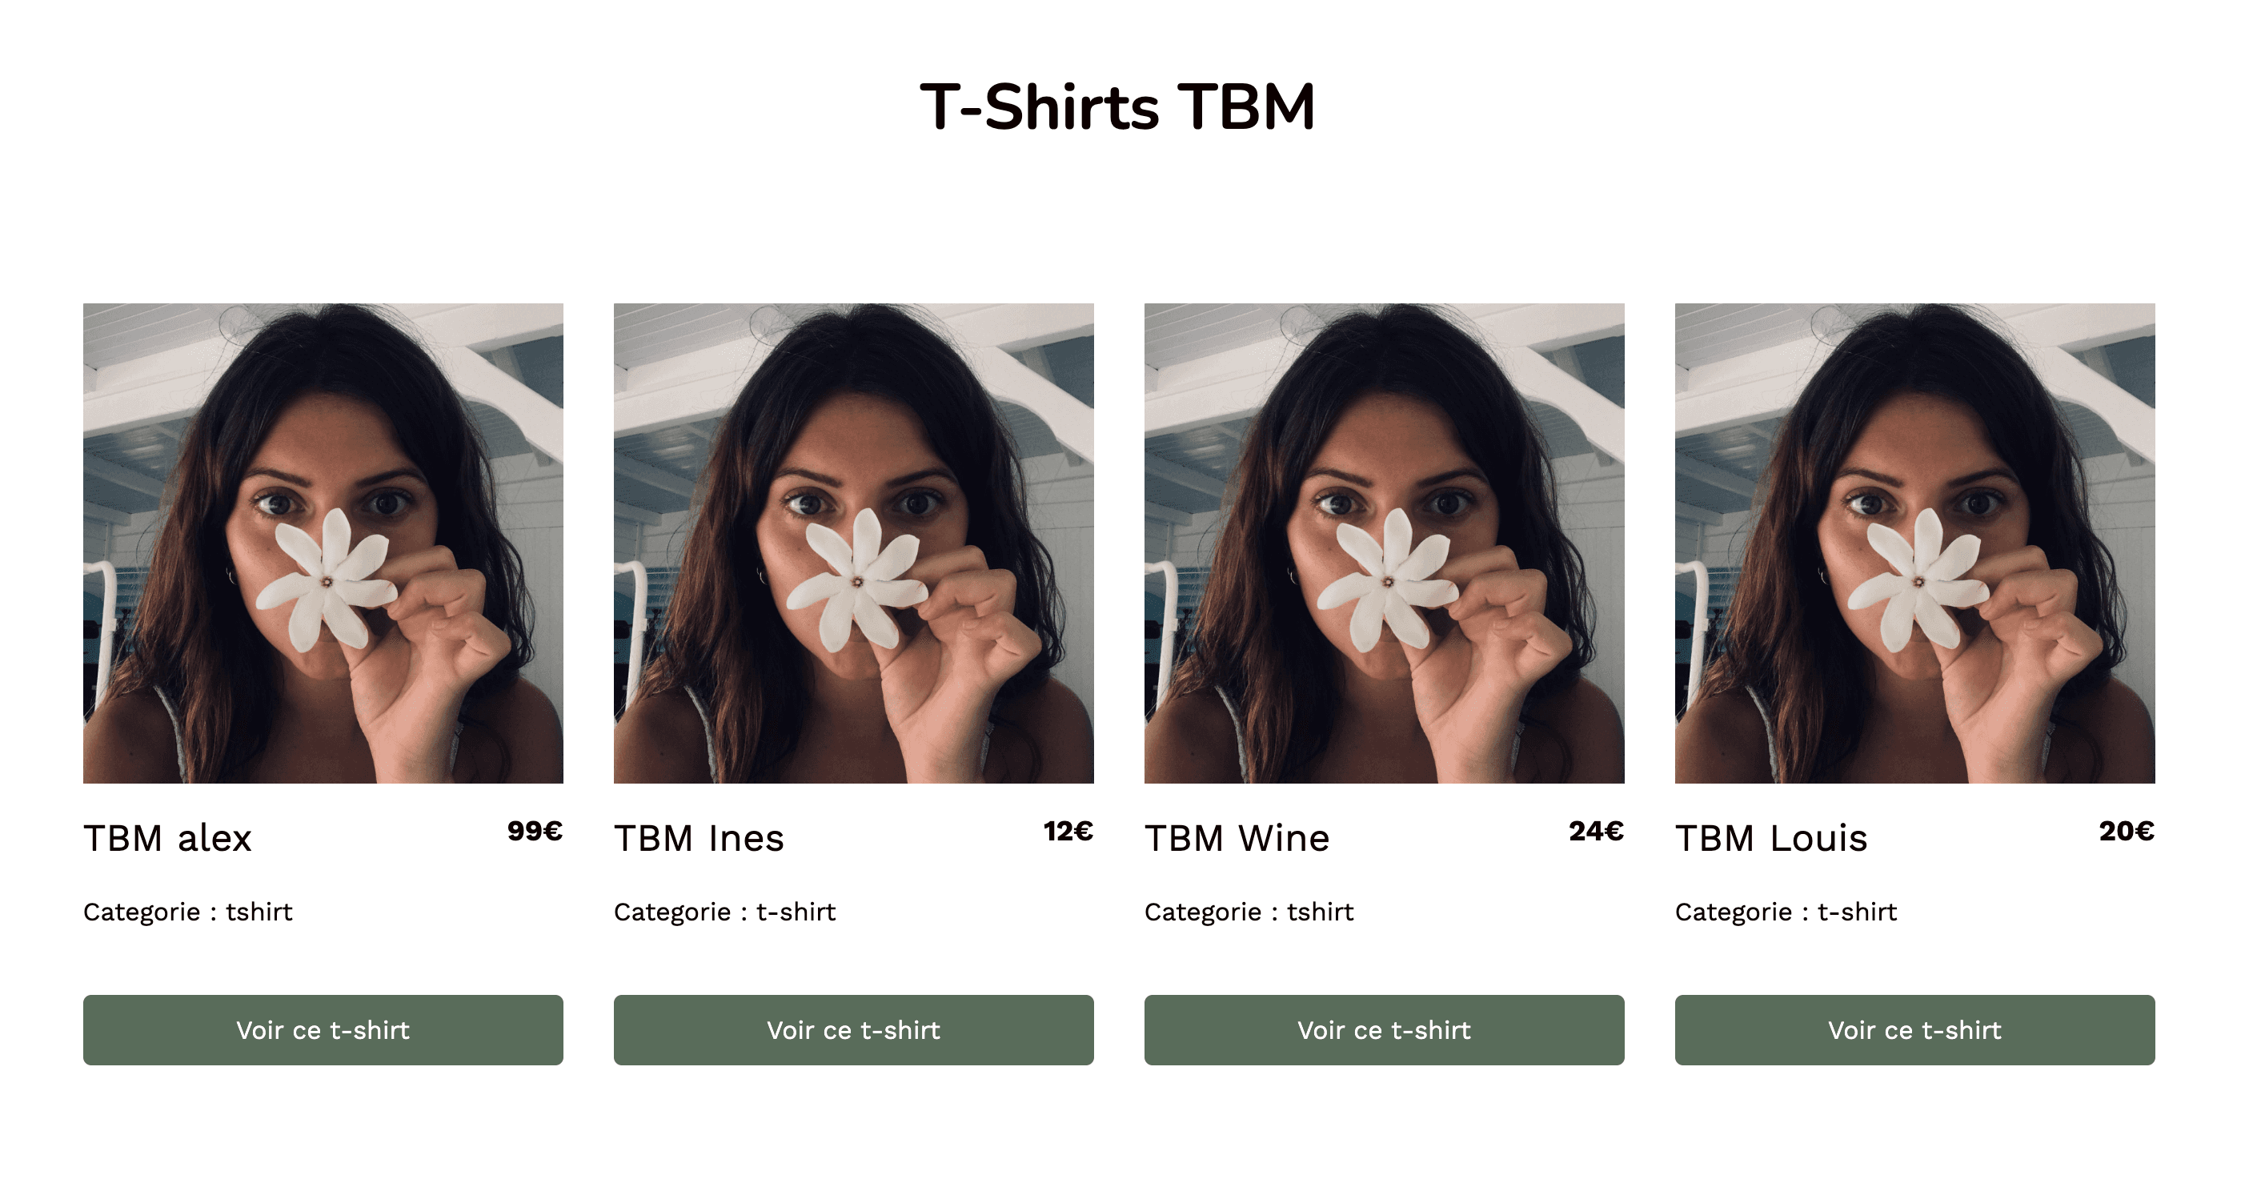Click the 20€ price of TBM Louis

[2127, 831]
